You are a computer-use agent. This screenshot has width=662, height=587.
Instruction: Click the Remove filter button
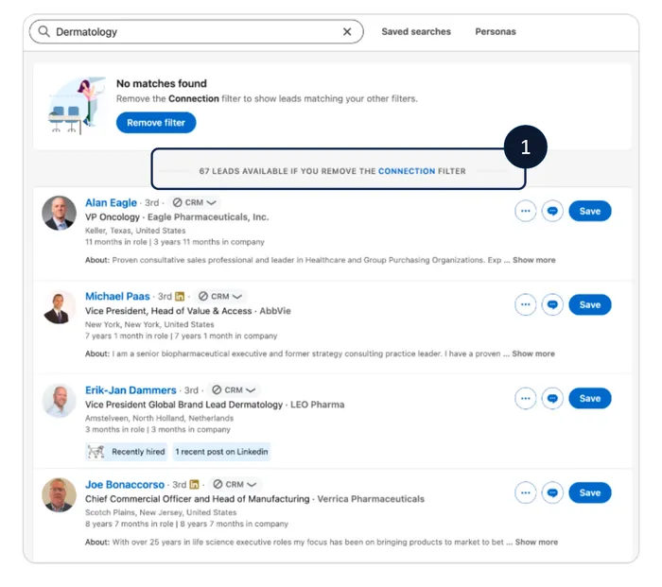pos(156,123)
